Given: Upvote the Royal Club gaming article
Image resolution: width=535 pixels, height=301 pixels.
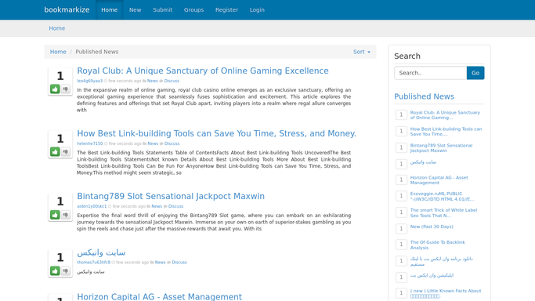Looking at the screenshot, I should click(x=55, y=89).
